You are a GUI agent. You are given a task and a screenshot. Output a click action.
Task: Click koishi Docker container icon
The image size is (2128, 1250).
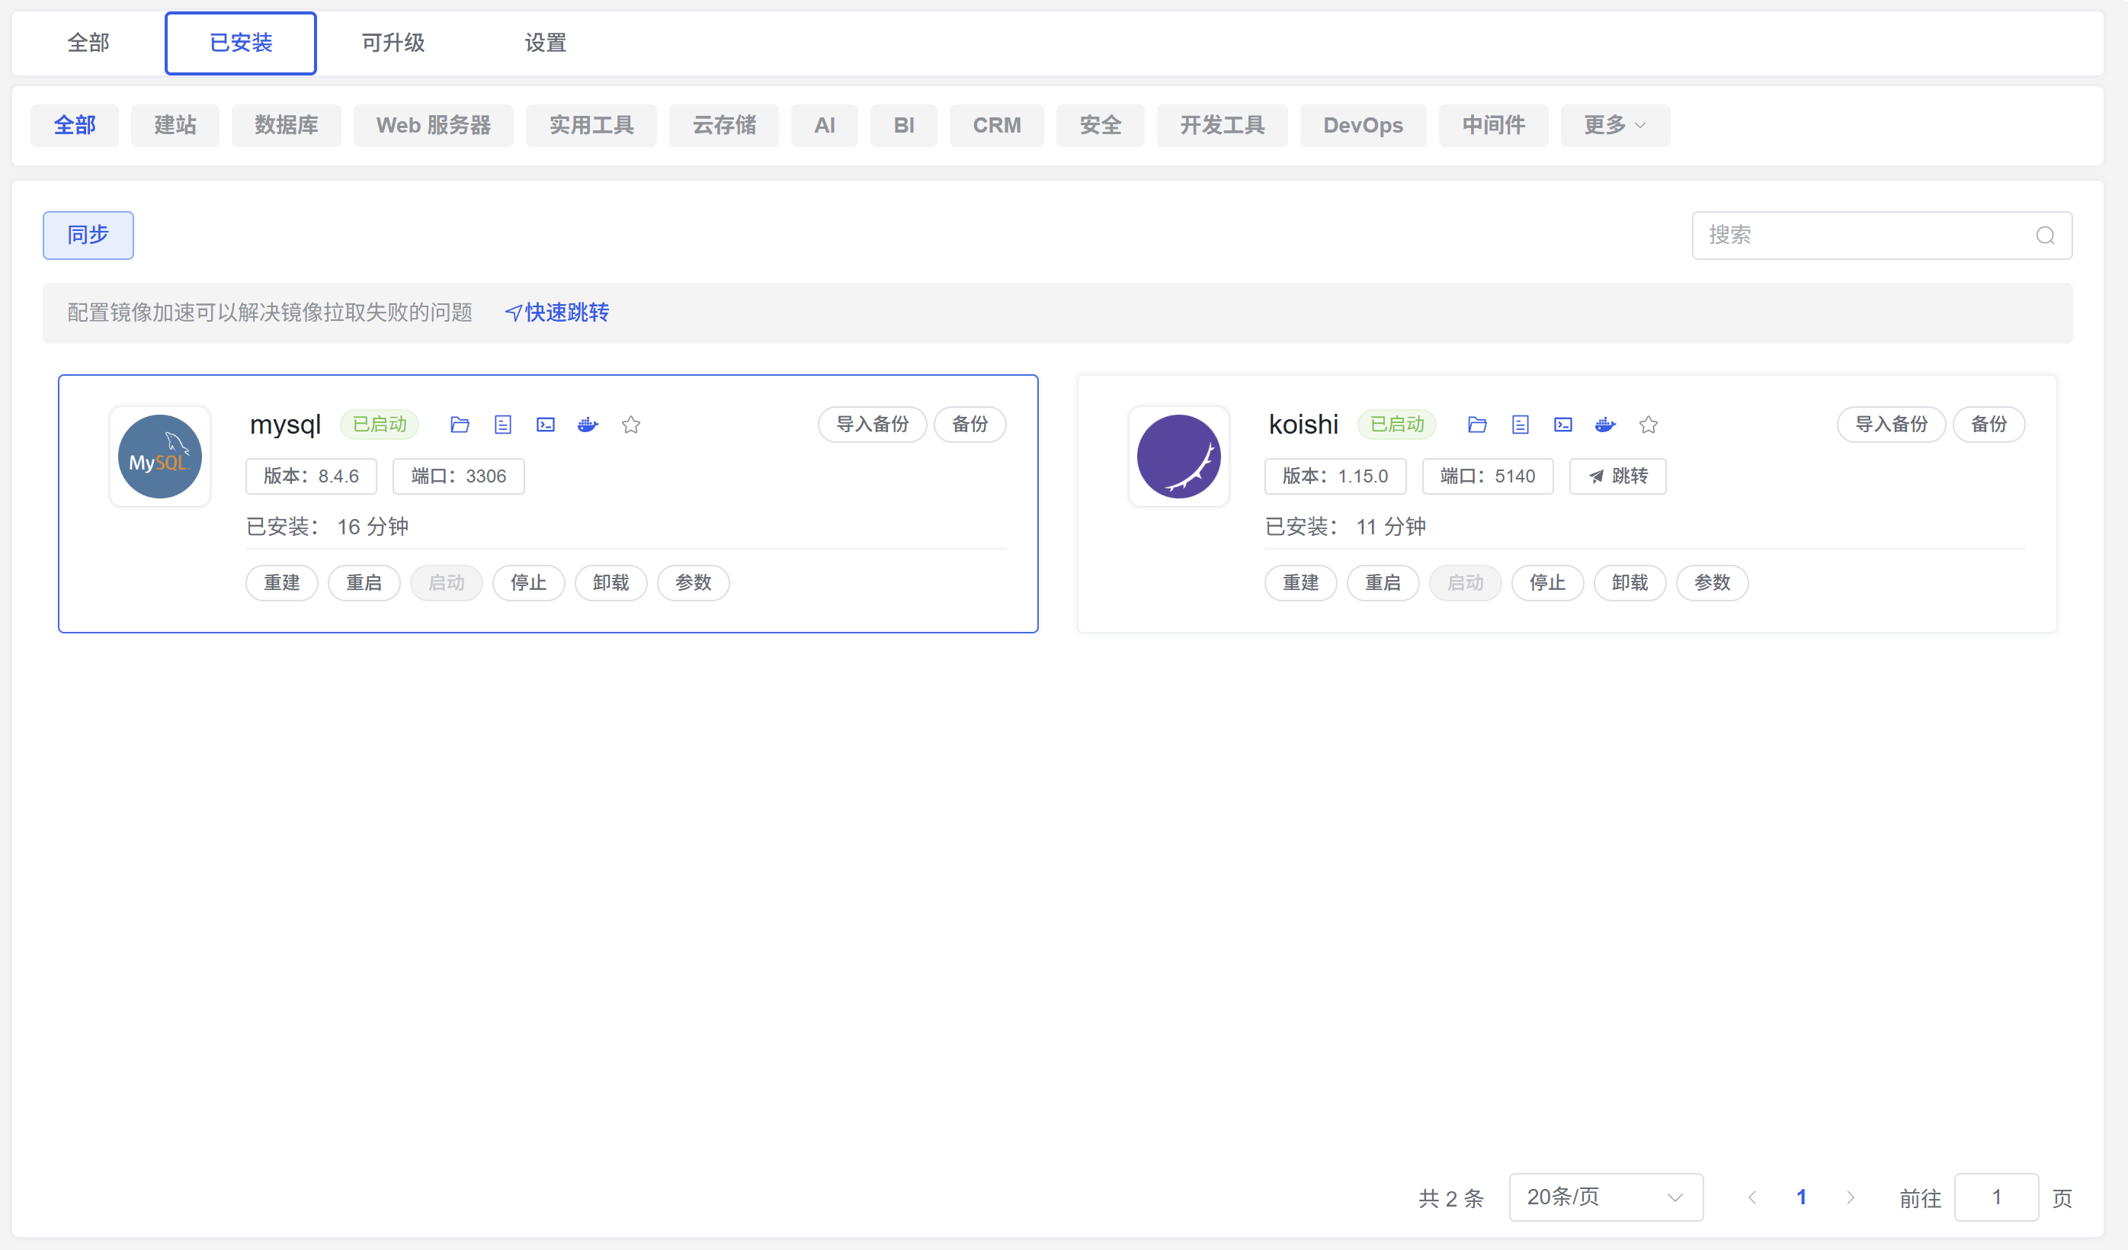click(1605, 425)
